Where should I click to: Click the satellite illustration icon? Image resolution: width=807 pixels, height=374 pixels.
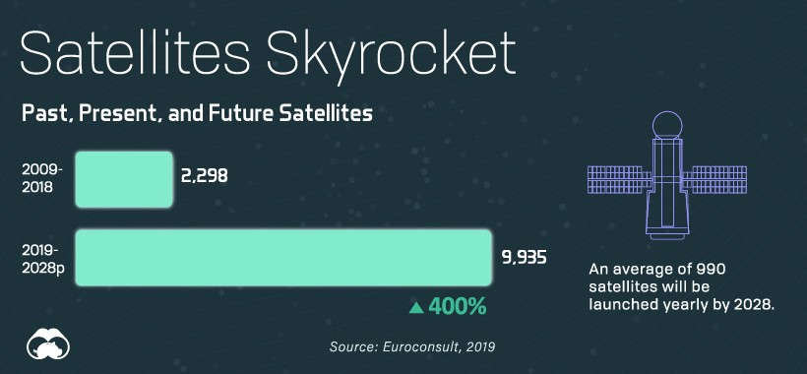click(667, 175)
